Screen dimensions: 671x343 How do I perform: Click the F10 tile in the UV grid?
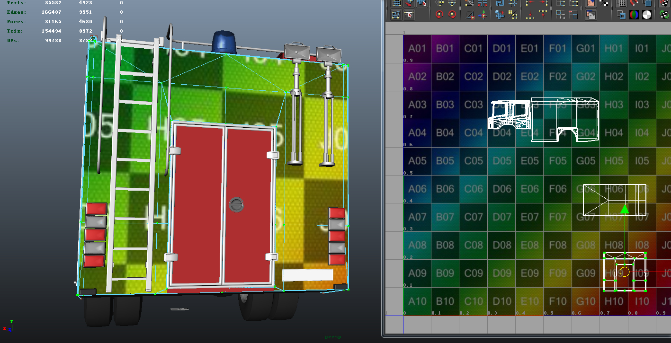click(558, 301)
